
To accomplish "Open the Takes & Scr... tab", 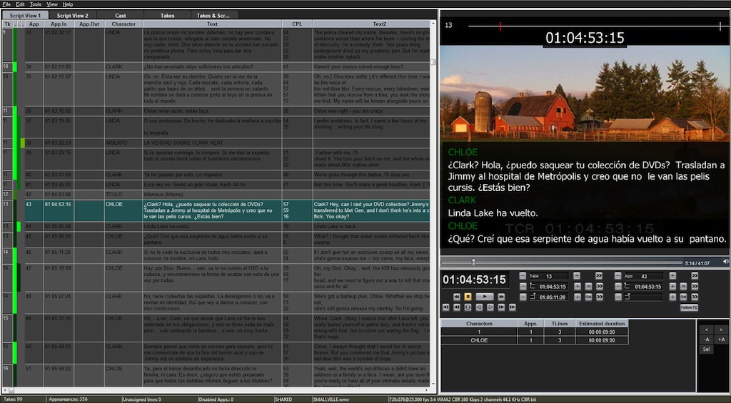I will click(213, 16).
